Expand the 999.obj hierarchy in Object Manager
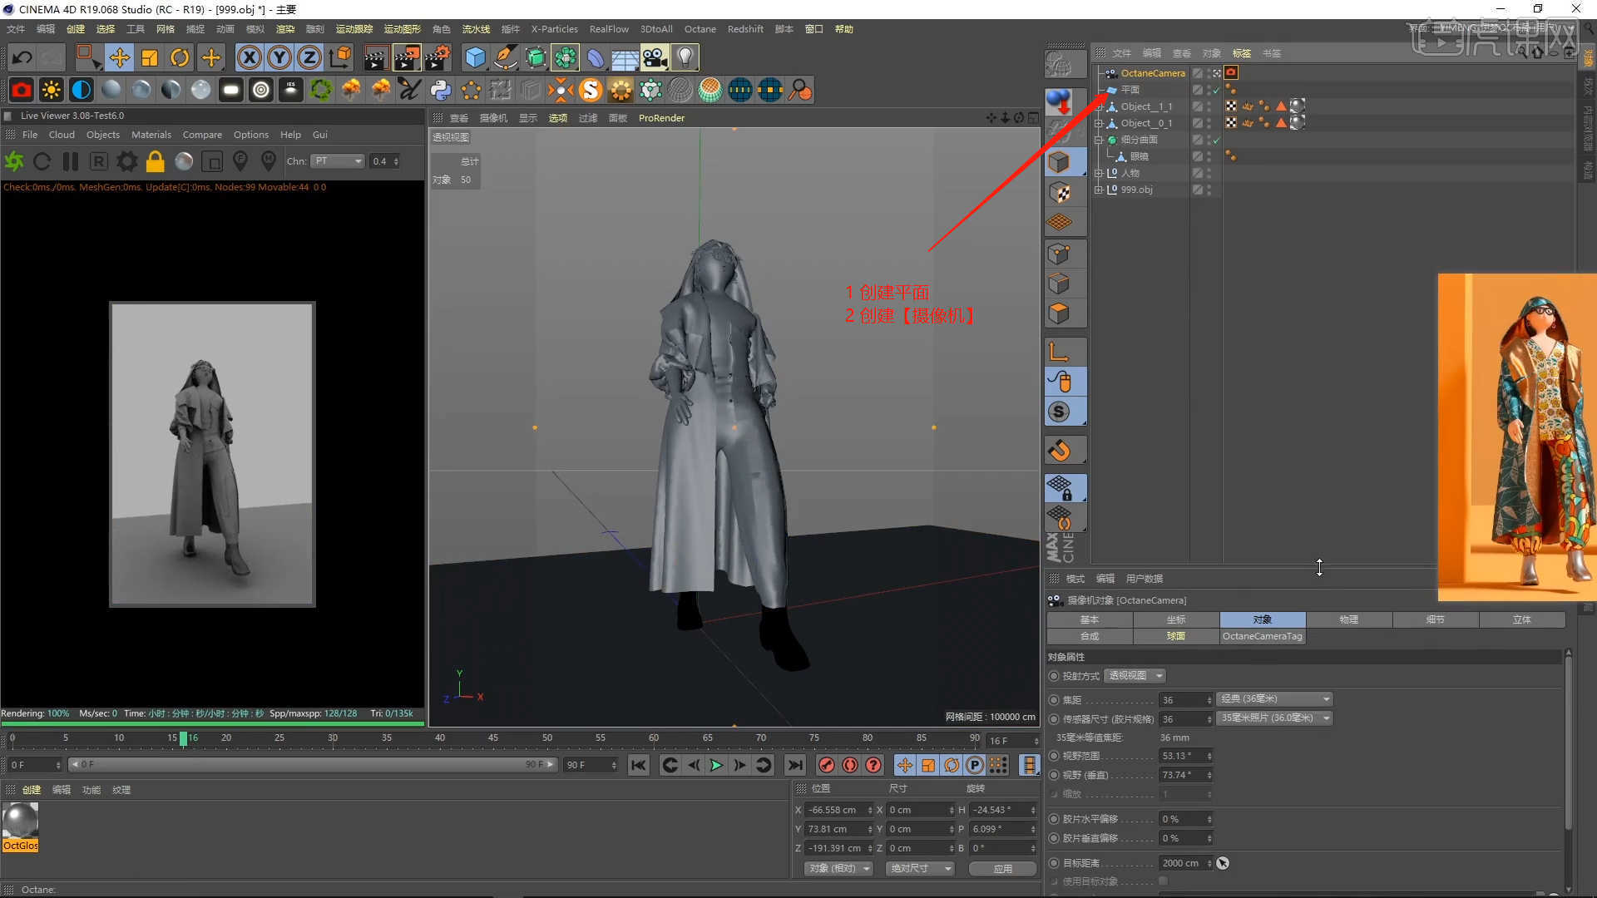Screen dimensions: 1597x898 coord(1099,190)
